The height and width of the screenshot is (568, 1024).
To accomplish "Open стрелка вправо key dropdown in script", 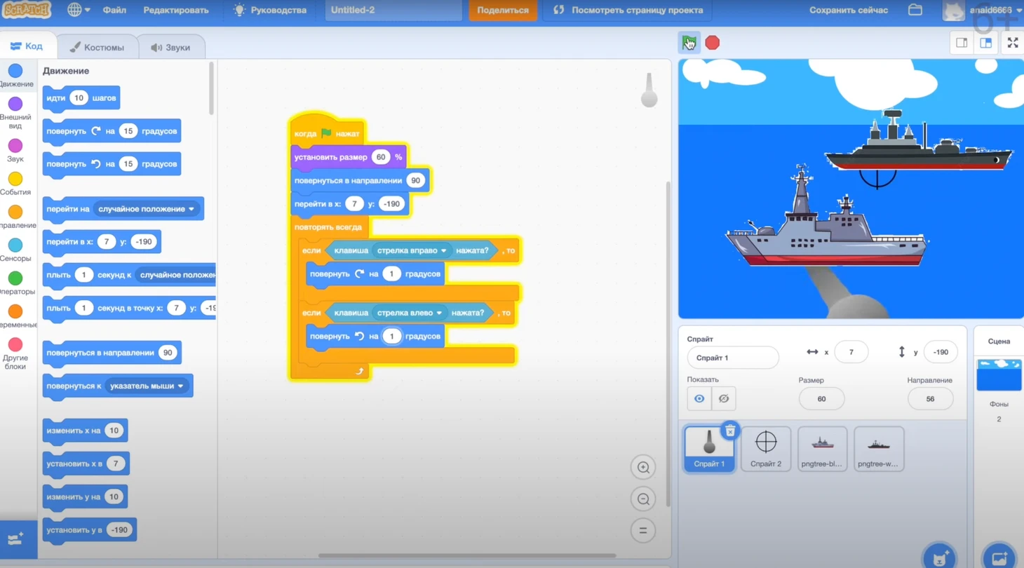I will [412, 250].
